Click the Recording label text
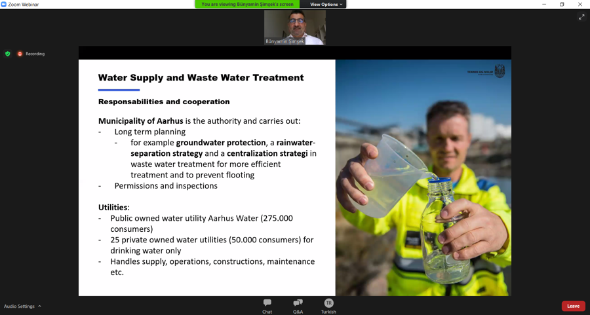Screen dimensions: 590x315 pos(35,54)
